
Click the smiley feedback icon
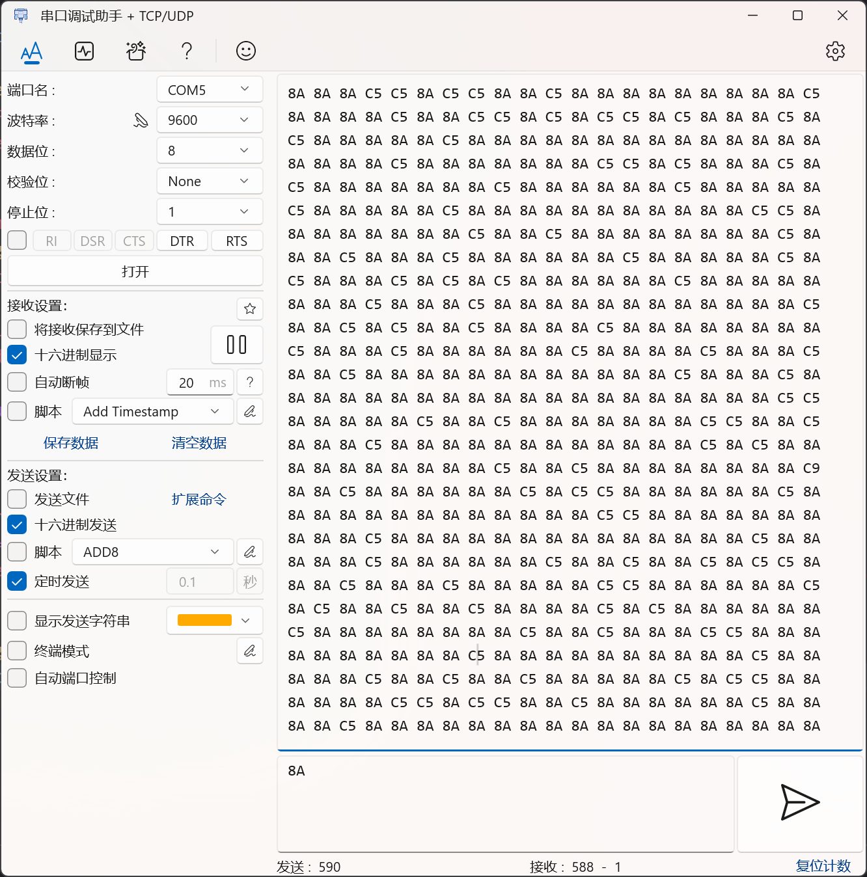point(245,51)
